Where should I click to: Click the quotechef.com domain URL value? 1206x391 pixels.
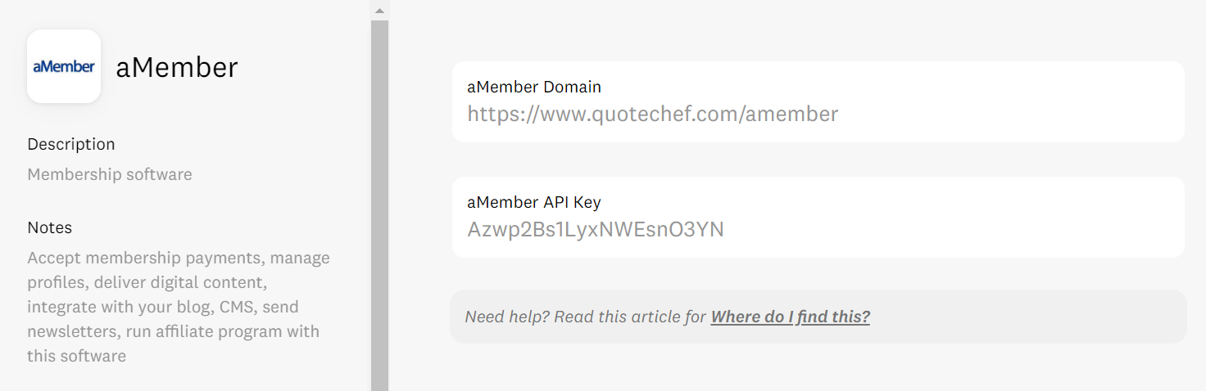pyautogui.click(x=653, y=114)
